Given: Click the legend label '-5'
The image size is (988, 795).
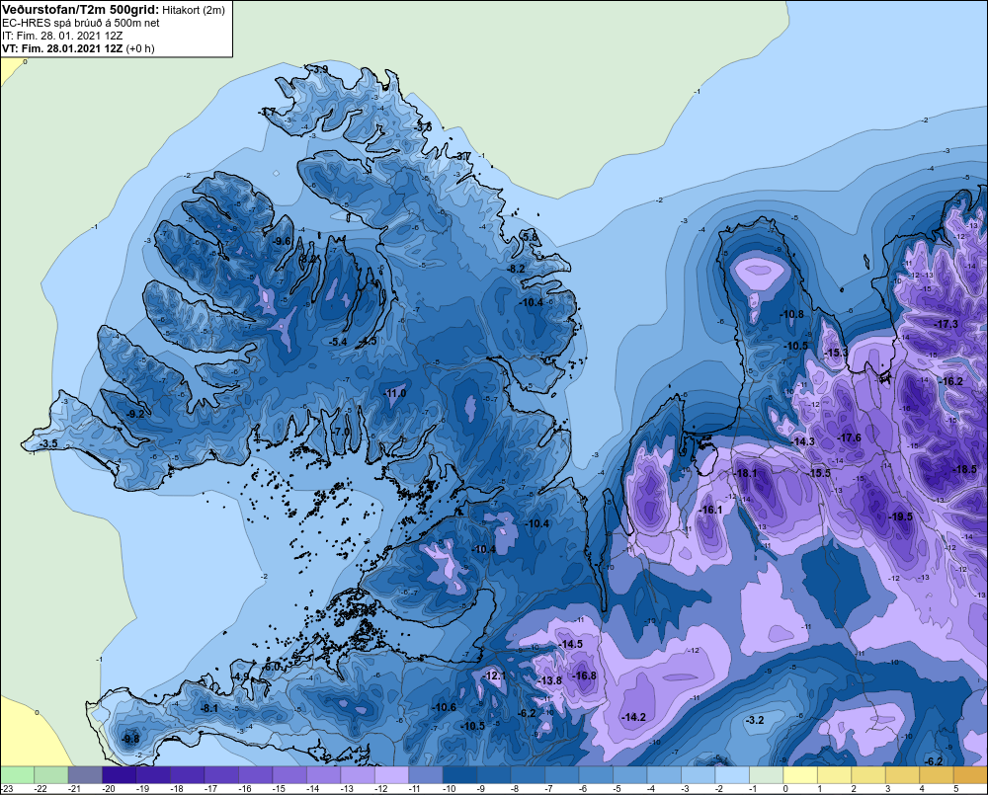Looking at the screenshot, I should (617, 789).
